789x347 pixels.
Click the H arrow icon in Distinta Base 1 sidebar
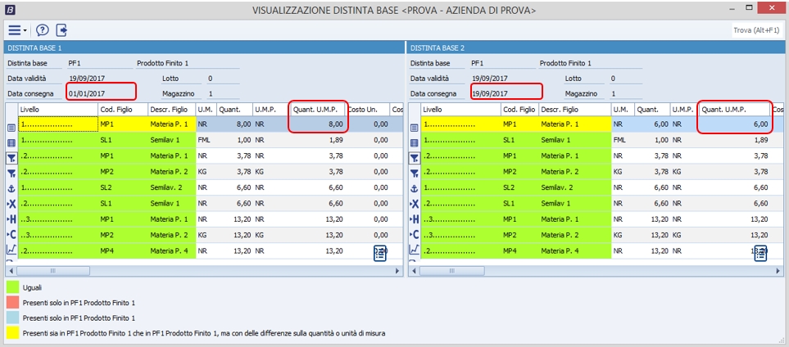pyautogui.click(x=11, y=219)
